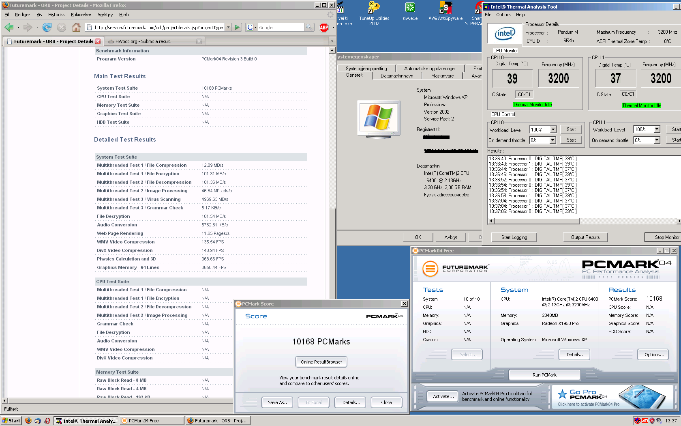681x426 pixels.
Task: Click Firefox quick launch icon in taskbar
Action: 28,421
